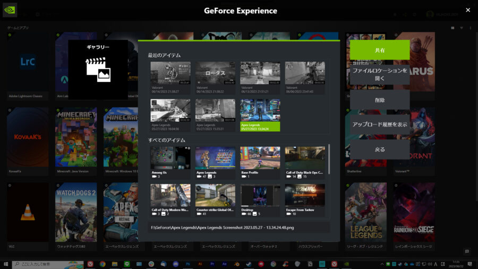478x269 pixels.
Task: Open File Explorer from taskbar
Action: (x=115, y=264)
